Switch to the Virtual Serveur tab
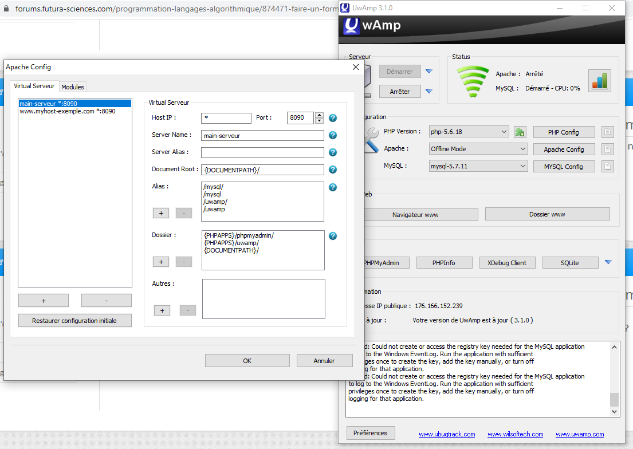This screenshot has height=449, width=633. [x=34, y=86]
